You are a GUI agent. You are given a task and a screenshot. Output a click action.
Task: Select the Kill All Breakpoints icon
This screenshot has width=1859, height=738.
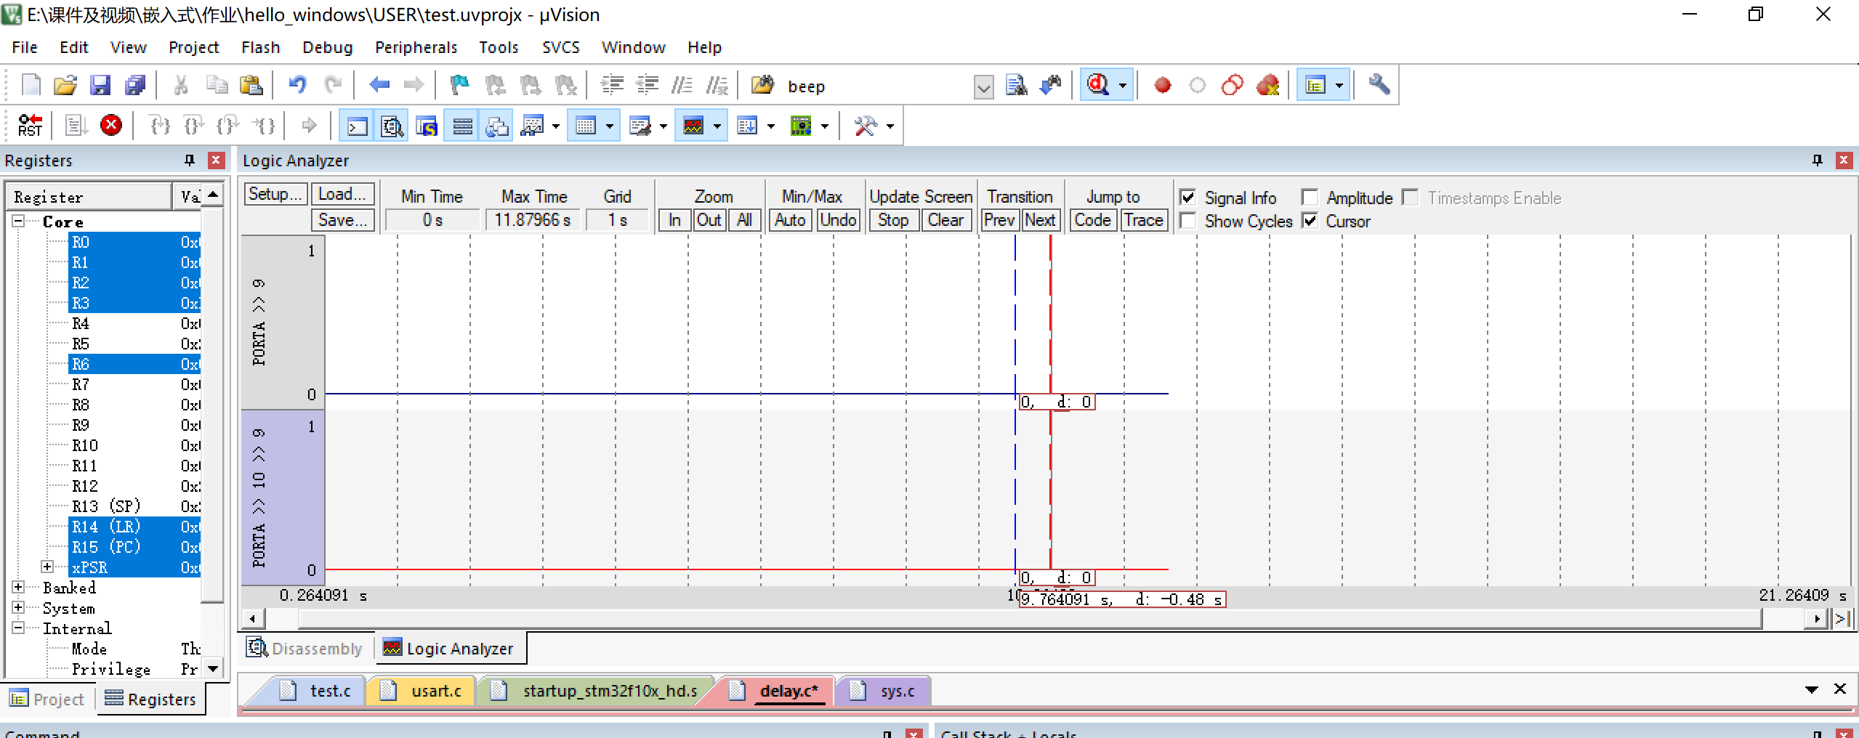[1269, 85]
